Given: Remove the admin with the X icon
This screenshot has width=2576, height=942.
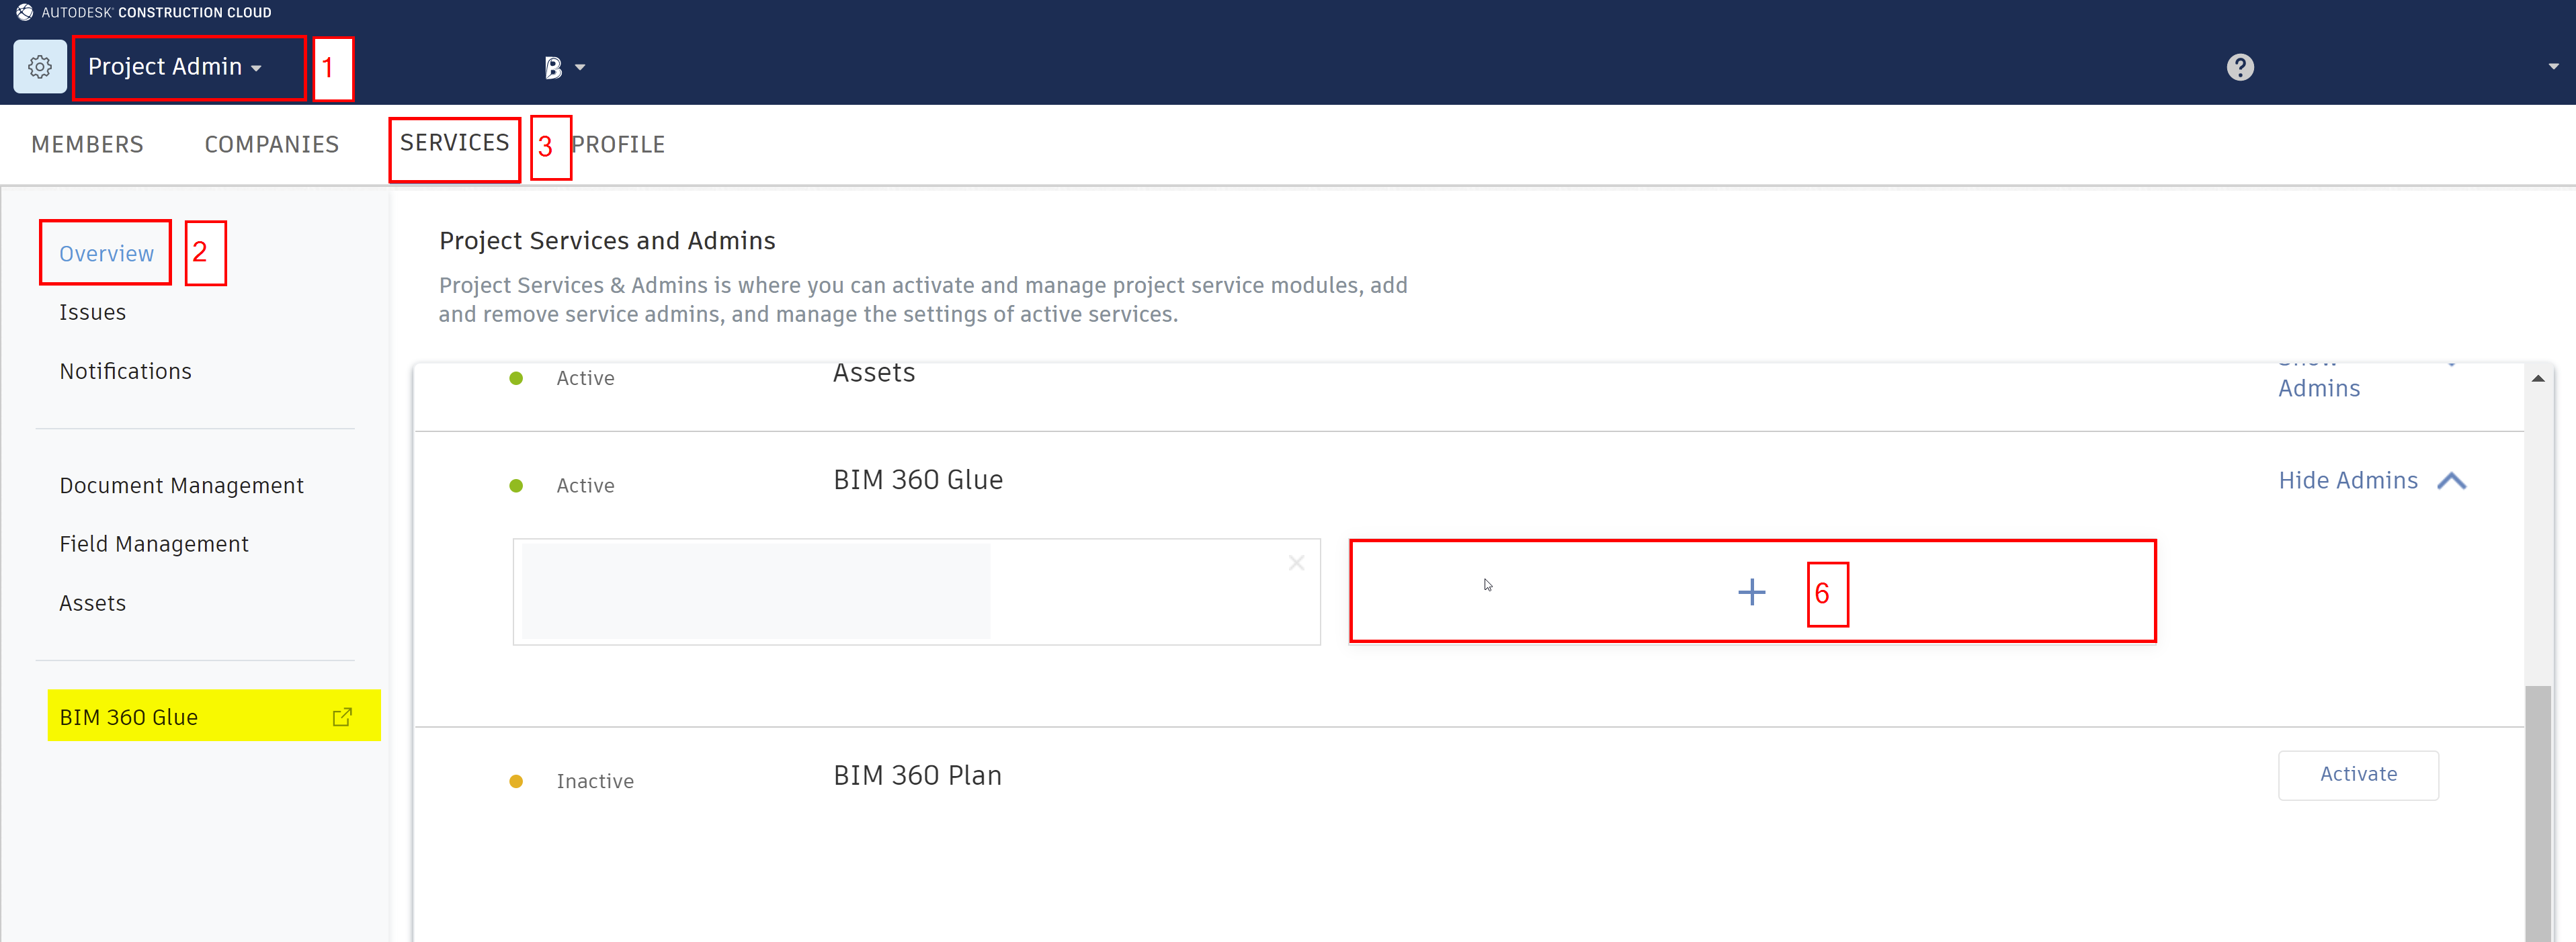Looking at the screenshot, I should (x=1296, y=563).
